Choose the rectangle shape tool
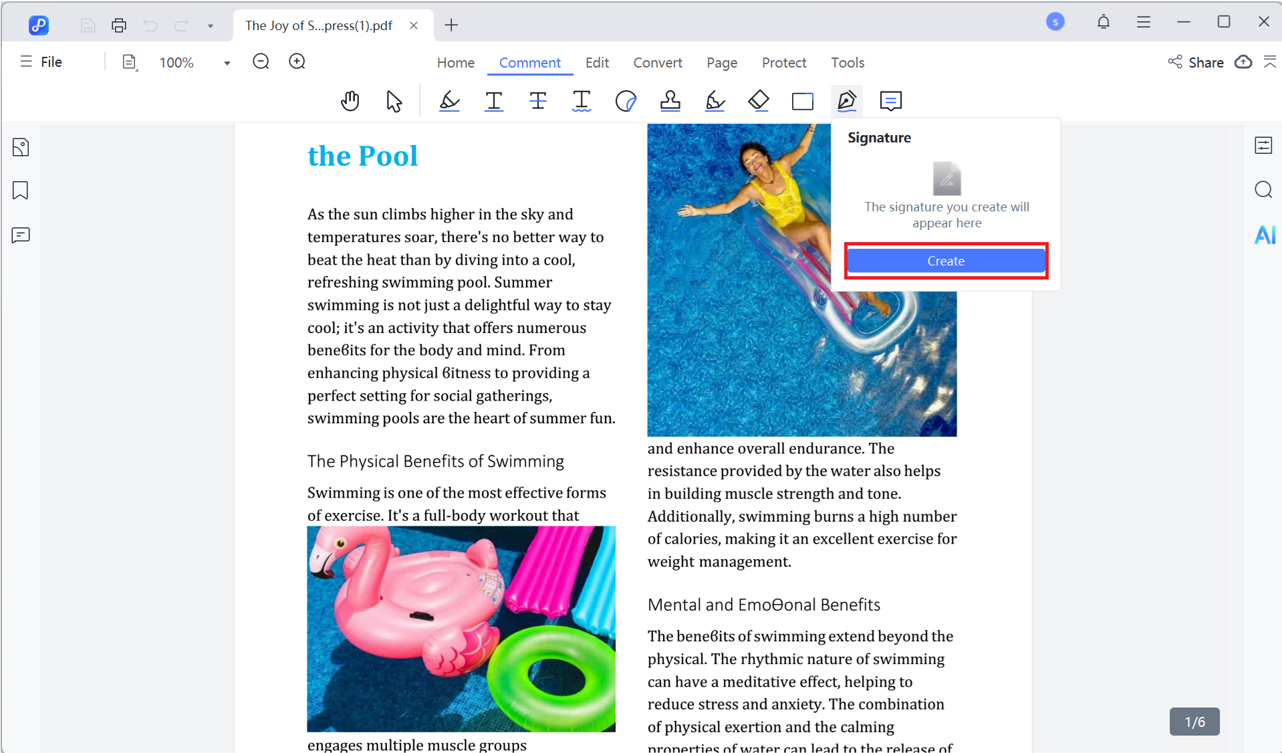The height and width of the screenshot is (753, 1282). 802,101
